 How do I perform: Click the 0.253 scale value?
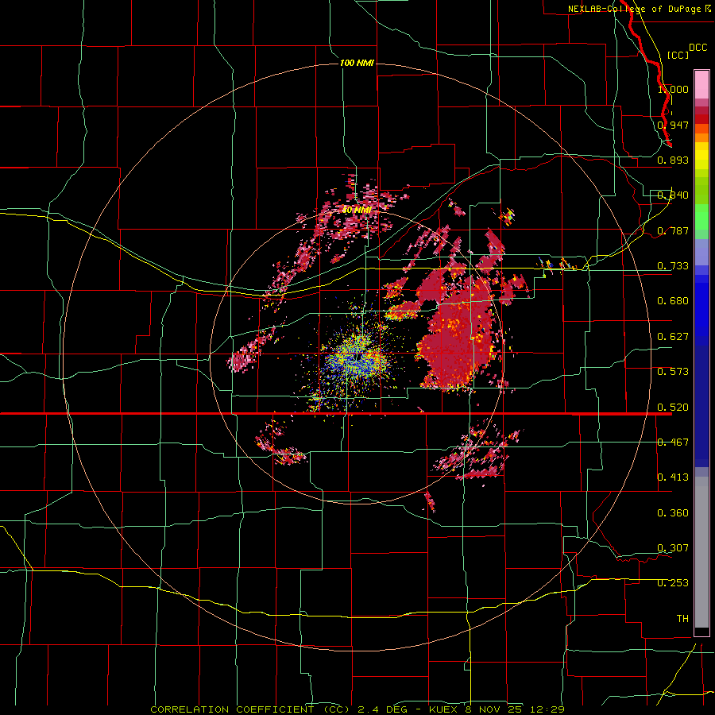tap(673, 583)
